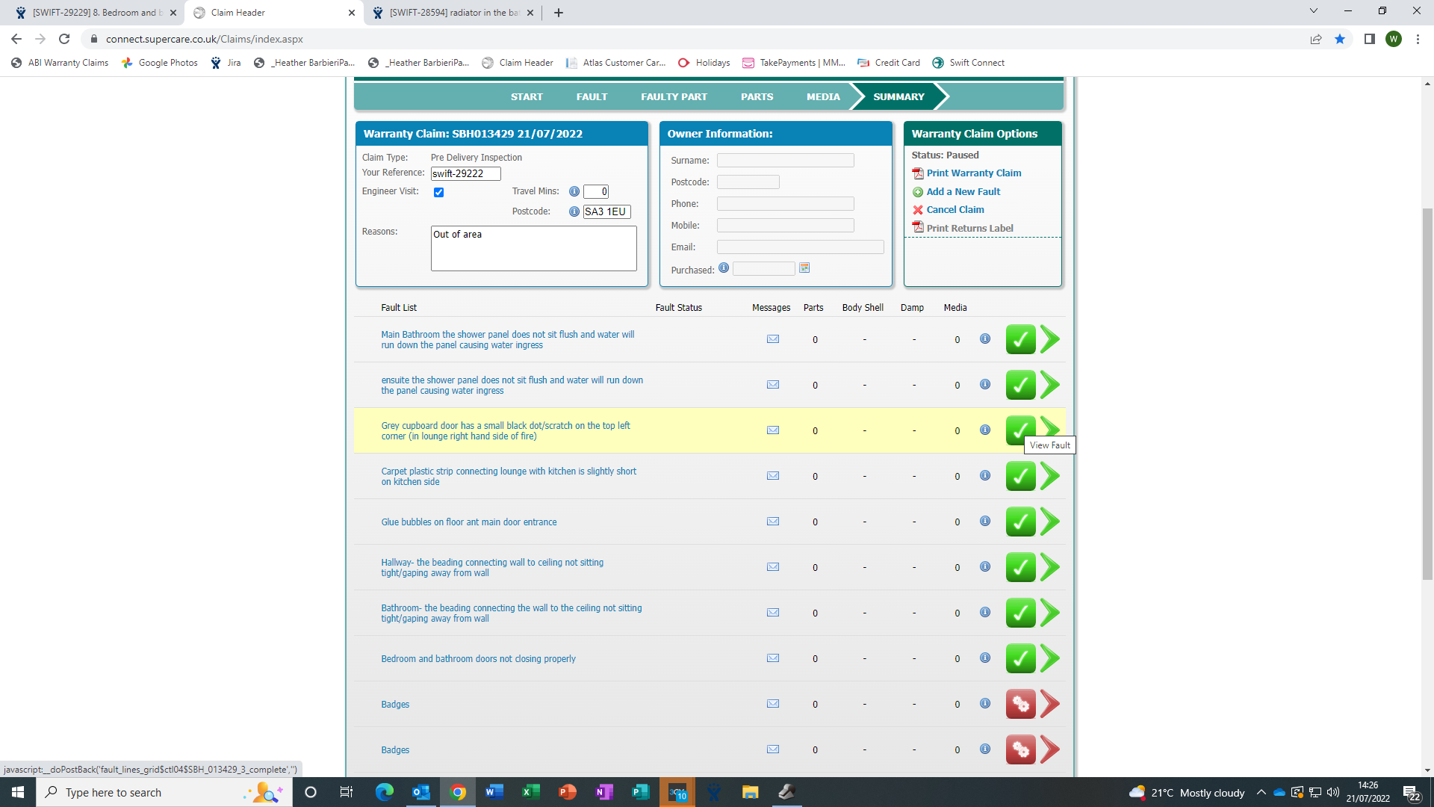This screenshot has width=1434, height=807.
Task: Switch to the MEDIA wizard step
Action: tap(823, 96)
